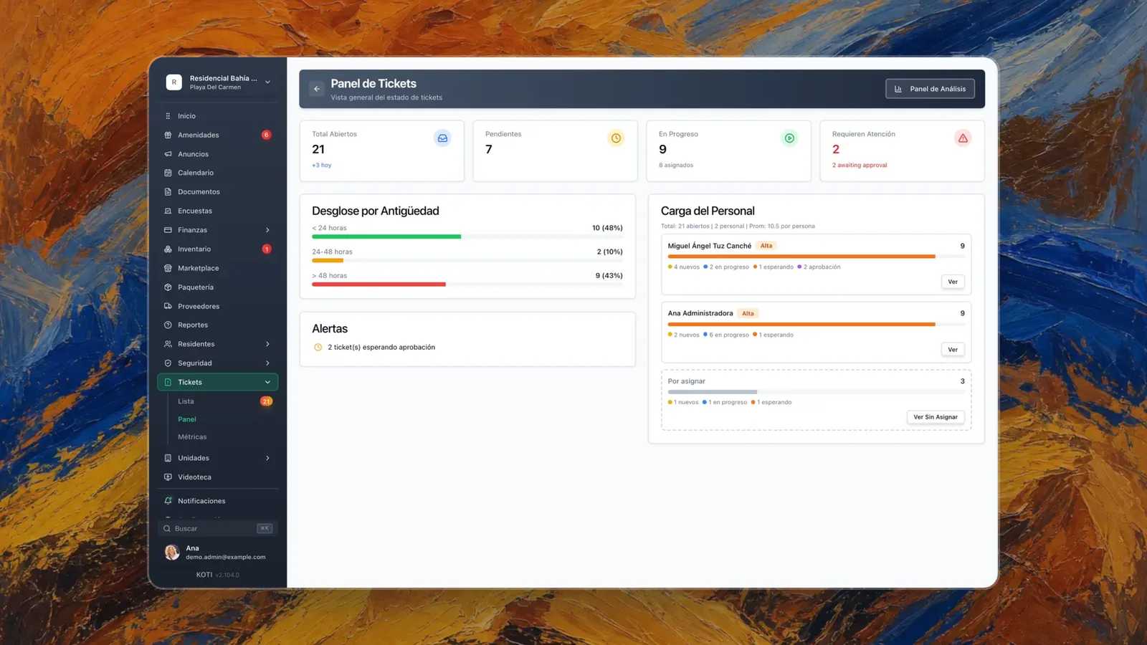Click the Inventario icon in the sidebar
1147x645 pixels.
[x=168, y=249]
